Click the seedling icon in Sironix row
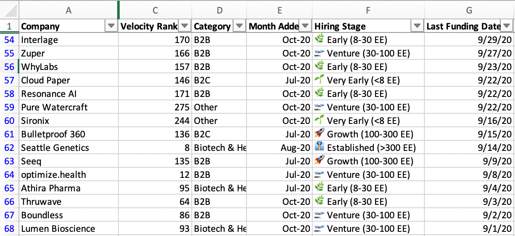 pyautogui.click(x=319, y=121)
